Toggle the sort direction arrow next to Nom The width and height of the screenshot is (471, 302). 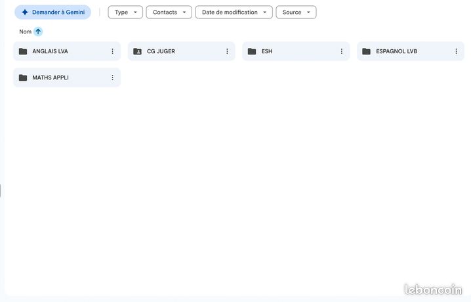click(38, 32)
